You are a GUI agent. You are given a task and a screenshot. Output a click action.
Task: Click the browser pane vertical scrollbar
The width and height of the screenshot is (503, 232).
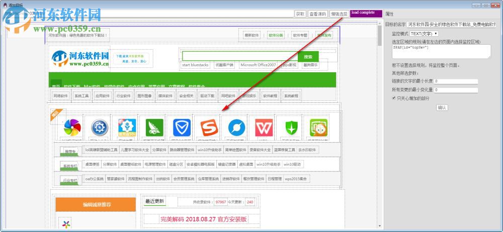380,125
